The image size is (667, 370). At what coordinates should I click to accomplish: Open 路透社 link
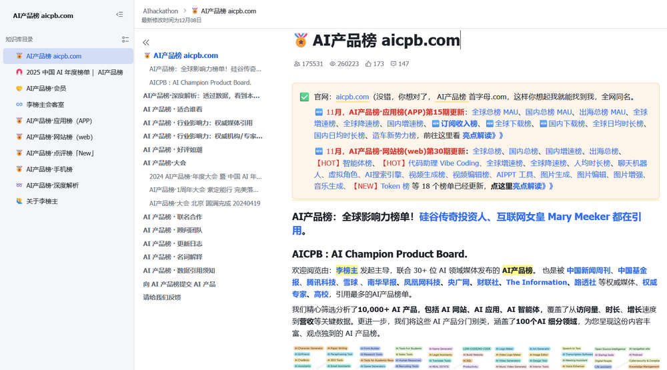[x=585, y=283]
